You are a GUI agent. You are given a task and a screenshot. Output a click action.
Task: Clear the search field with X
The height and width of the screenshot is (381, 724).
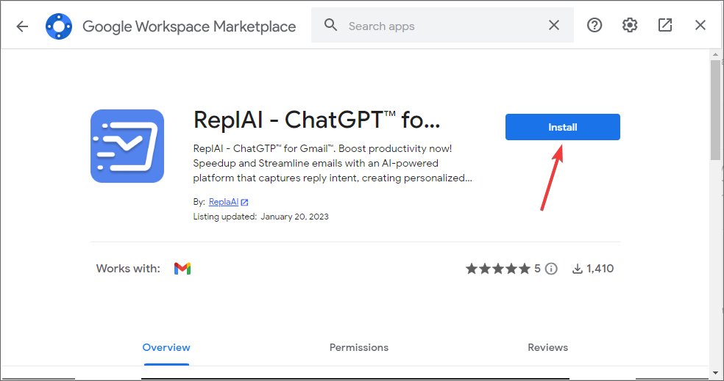(554, 26)
